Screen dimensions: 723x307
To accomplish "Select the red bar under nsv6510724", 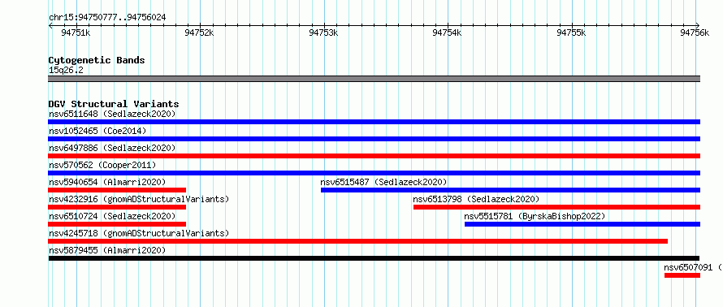I will (117, 224).
